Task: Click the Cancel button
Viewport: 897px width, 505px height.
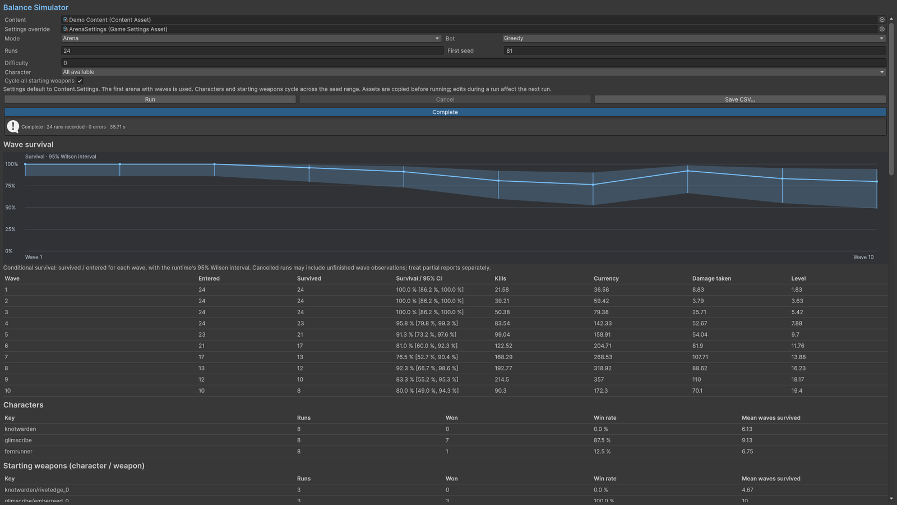Action: point(445,99)
